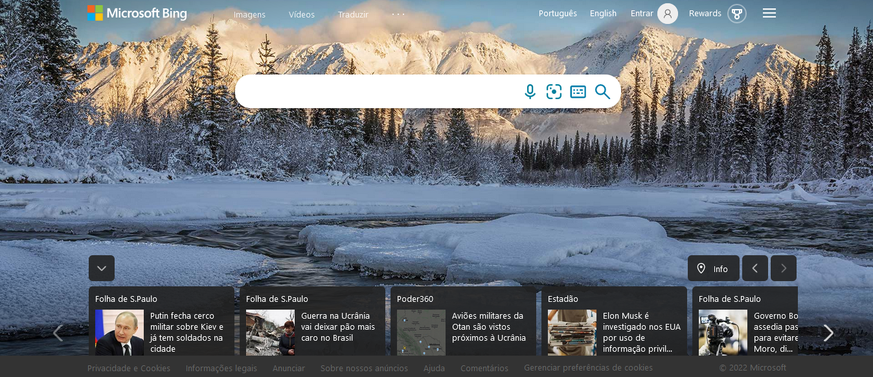Click the user profile avatar icon
The image size is (873, 377).
point(667,14)
